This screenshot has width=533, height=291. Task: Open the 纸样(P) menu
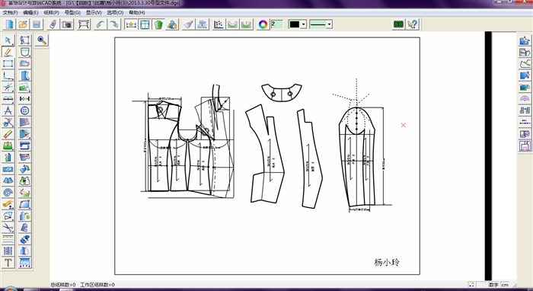51,13
